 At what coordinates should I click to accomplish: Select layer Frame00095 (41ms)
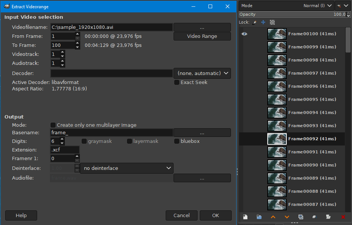[x=292, y=99]
